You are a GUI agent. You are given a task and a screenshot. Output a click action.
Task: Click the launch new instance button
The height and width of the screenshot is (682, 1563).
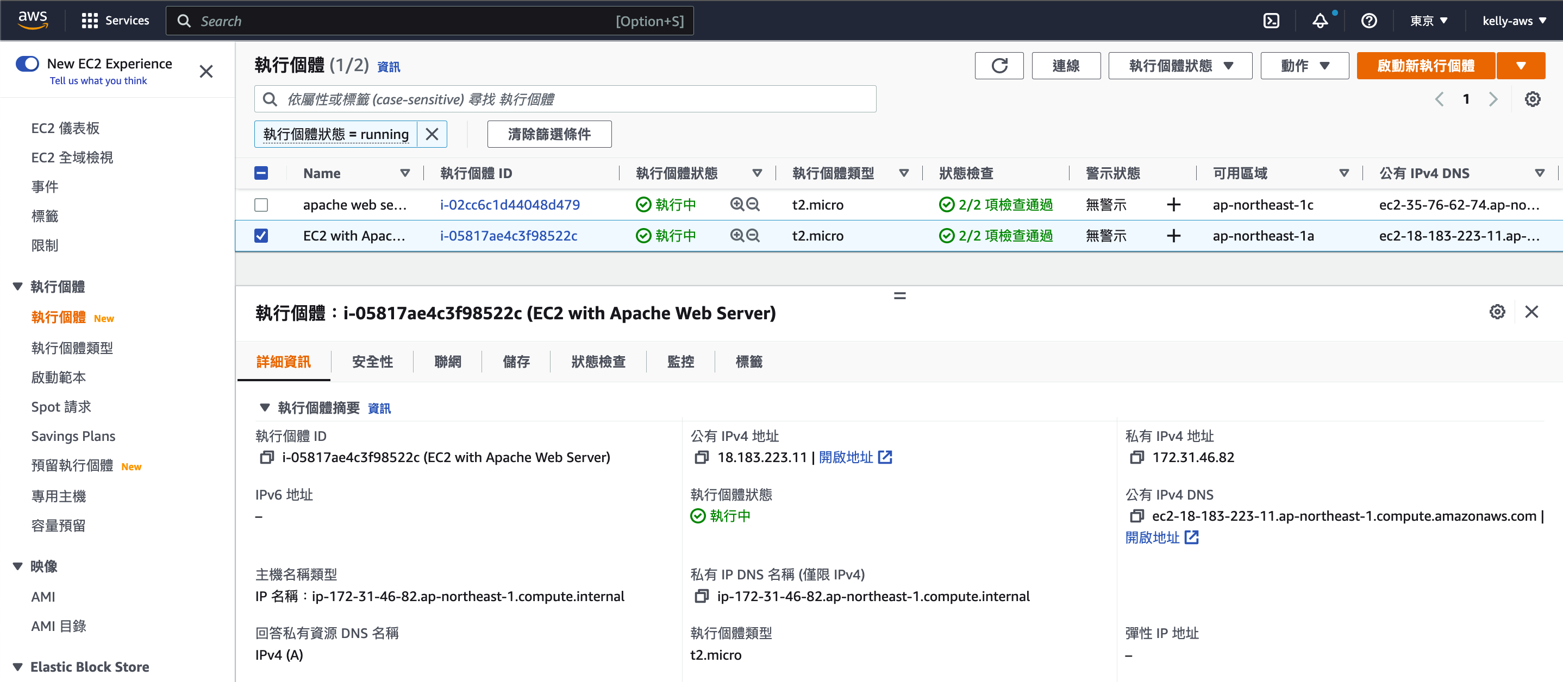1426,66
